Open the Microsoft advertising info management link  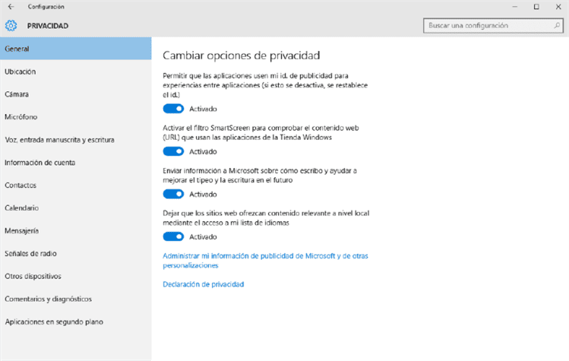(266, 255)
